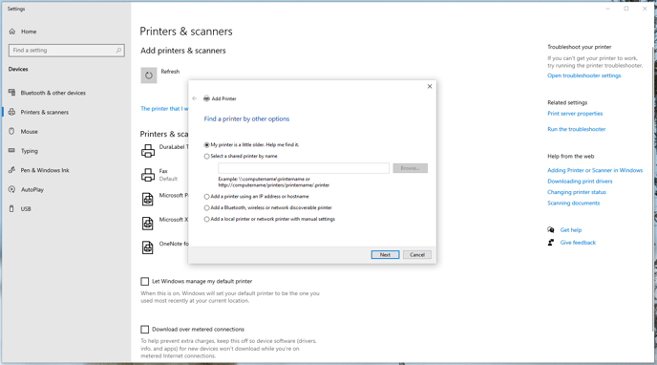This screenshot has height=365, width=657.
Task: Open 'Changing printer status' link
Action: point(577,192)
